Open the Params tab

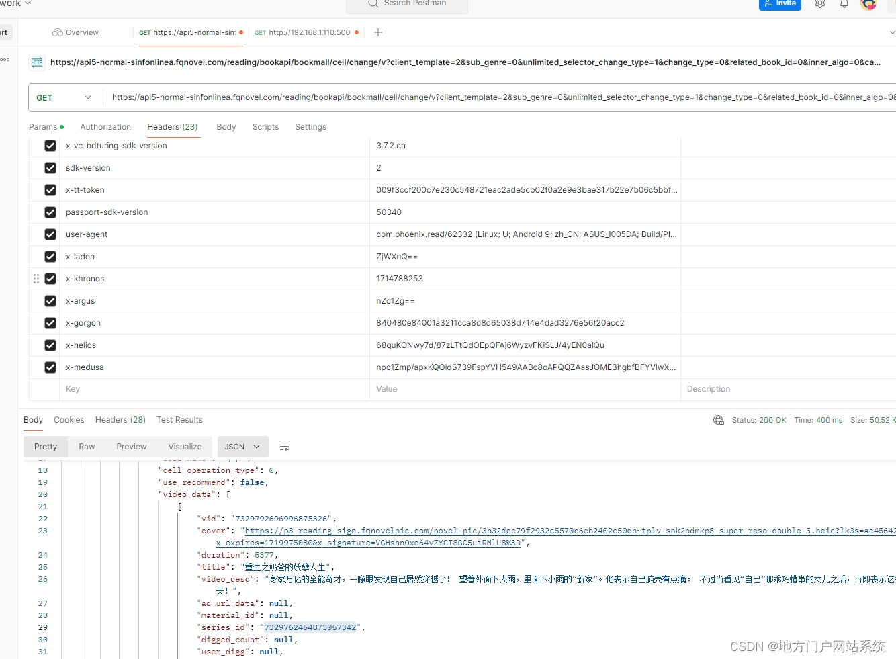(46, 127)
